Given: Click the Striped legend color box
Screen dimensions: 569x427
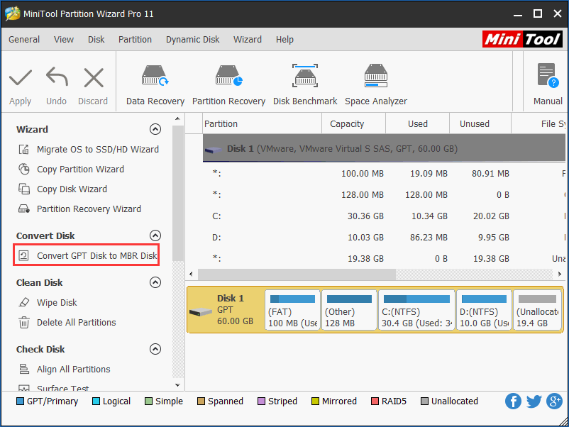Looking at the screenshot, I should (261, 401).
